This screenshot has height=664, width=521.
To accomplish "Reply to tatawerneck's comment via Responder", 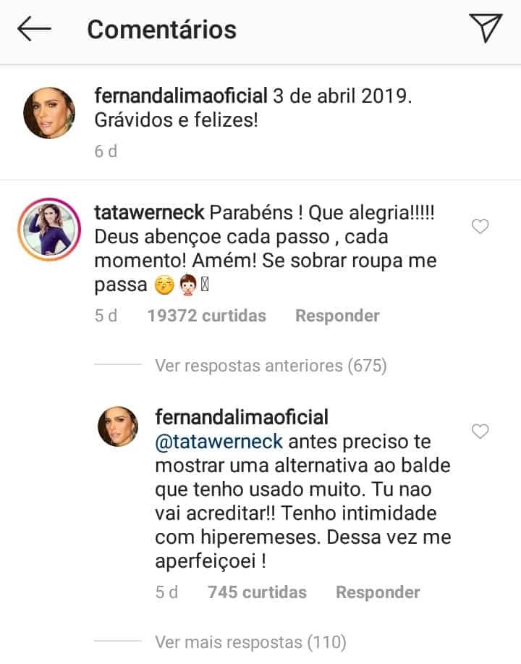I will click(337, 316).
